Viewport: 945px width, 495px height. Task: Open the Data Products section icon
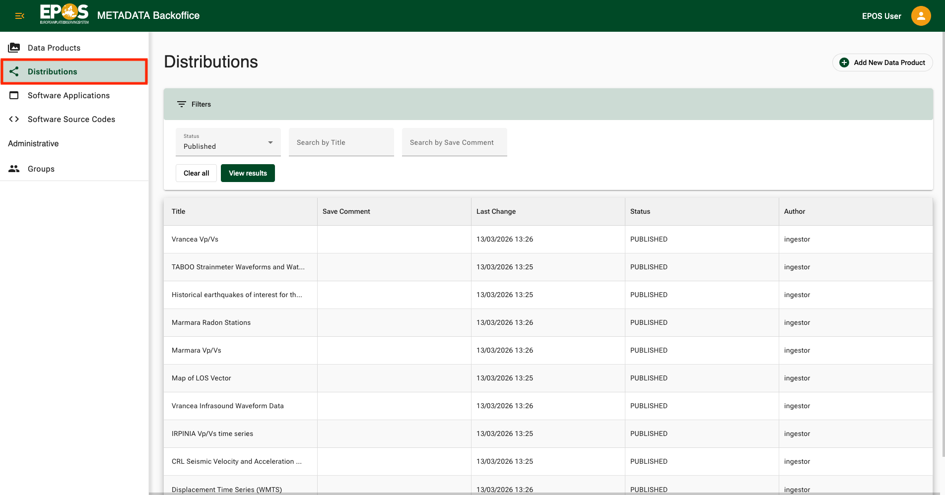coord(14,47)
